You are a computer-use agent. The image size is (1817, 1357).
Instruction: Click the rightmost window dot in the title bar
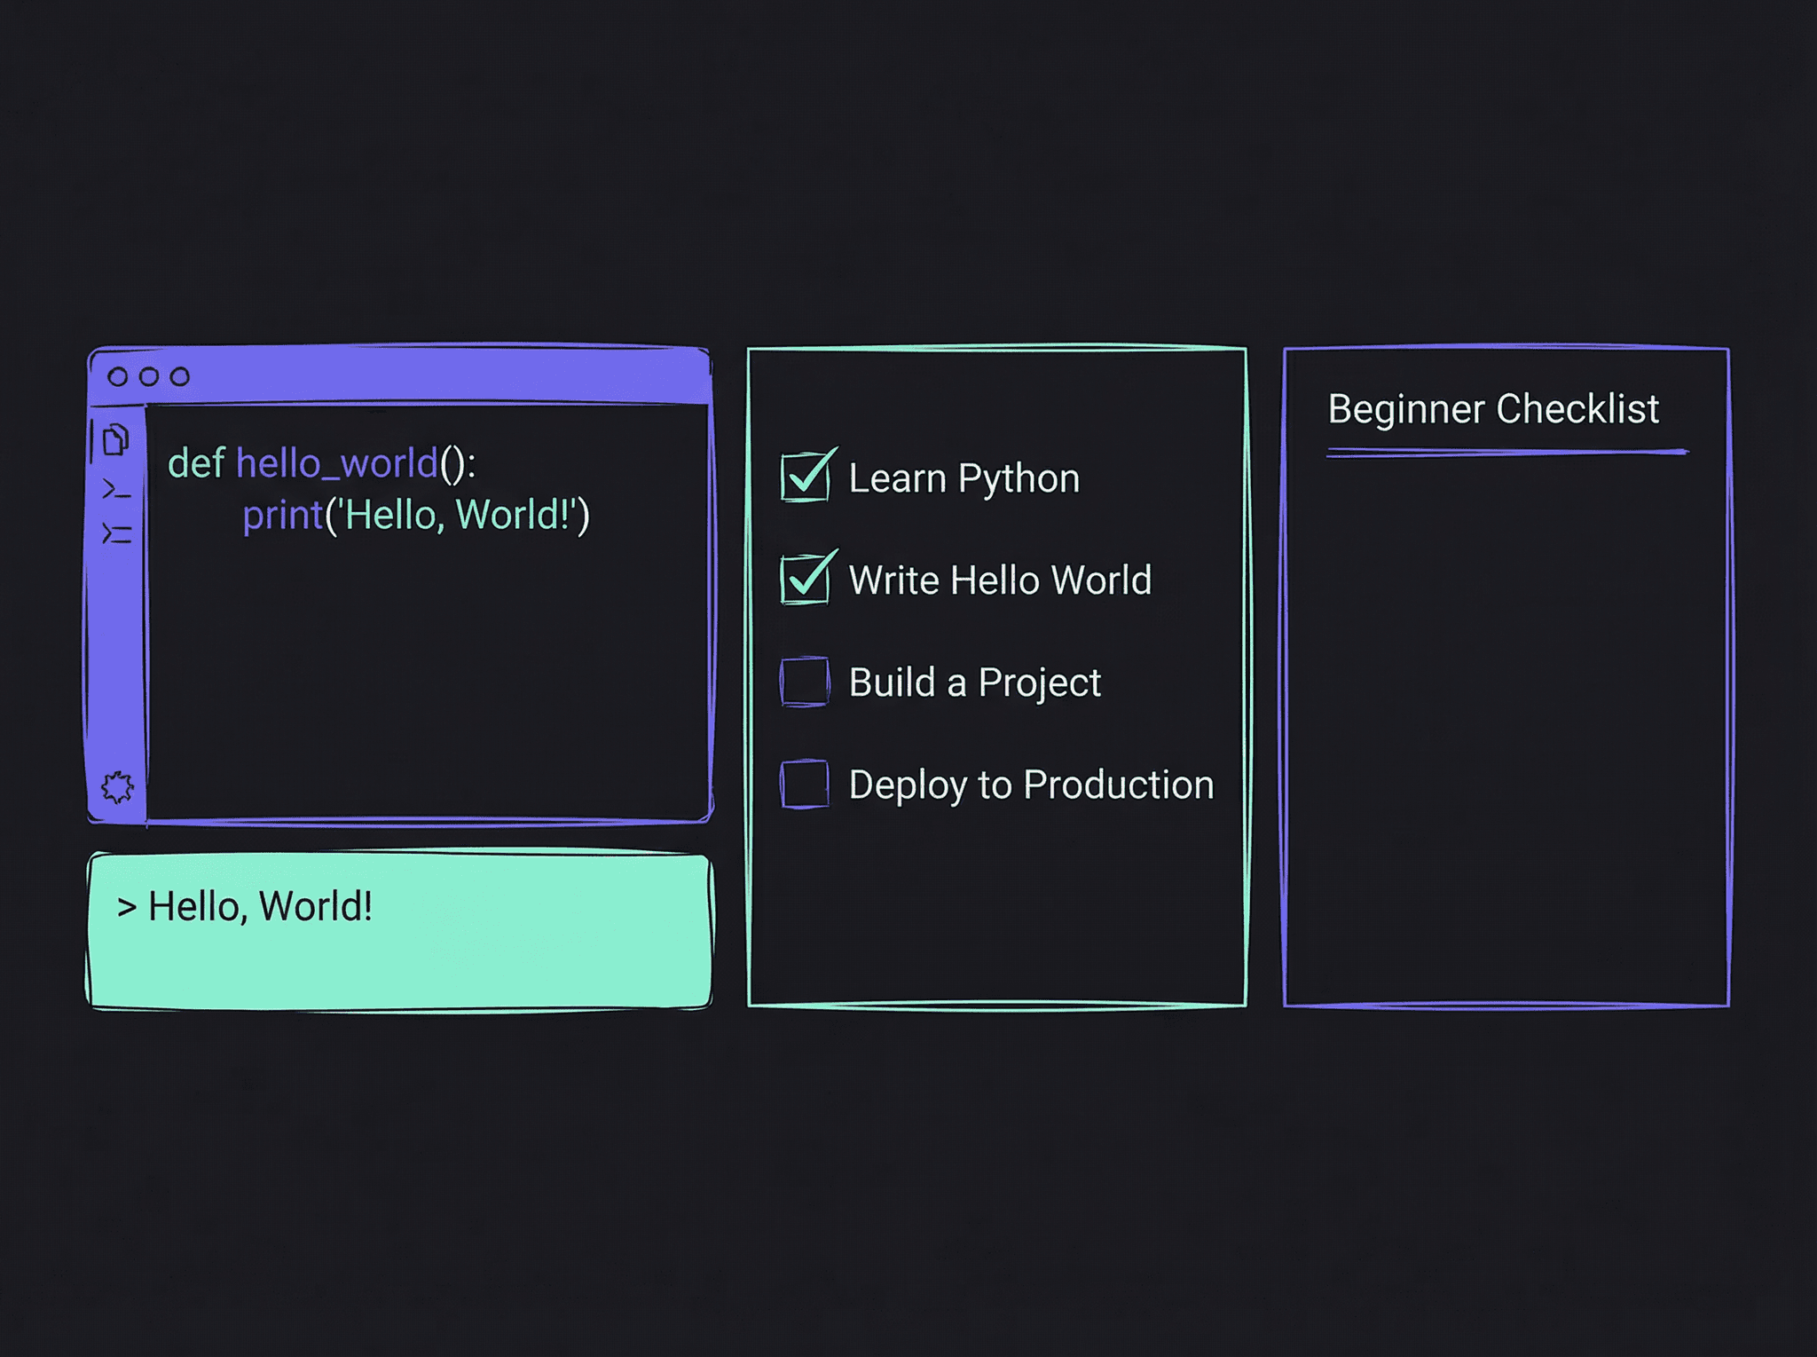(180, 375)
